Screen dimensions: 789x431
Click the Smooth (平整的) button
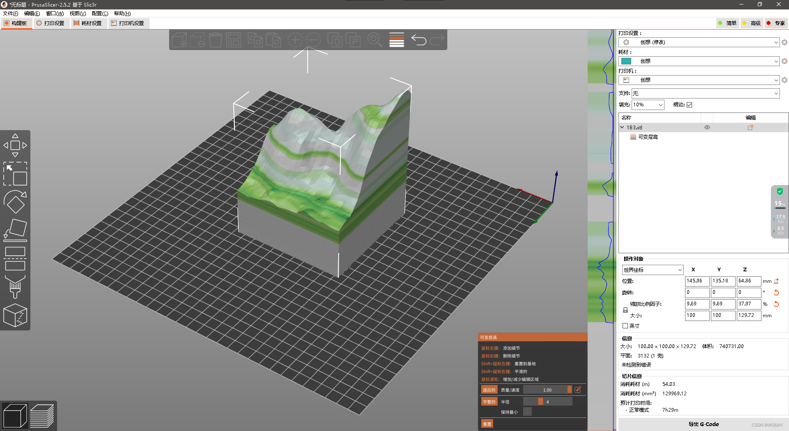point(489,402)
